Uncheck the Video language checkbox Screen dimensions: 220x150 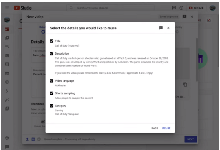click(x=52, y=81)
